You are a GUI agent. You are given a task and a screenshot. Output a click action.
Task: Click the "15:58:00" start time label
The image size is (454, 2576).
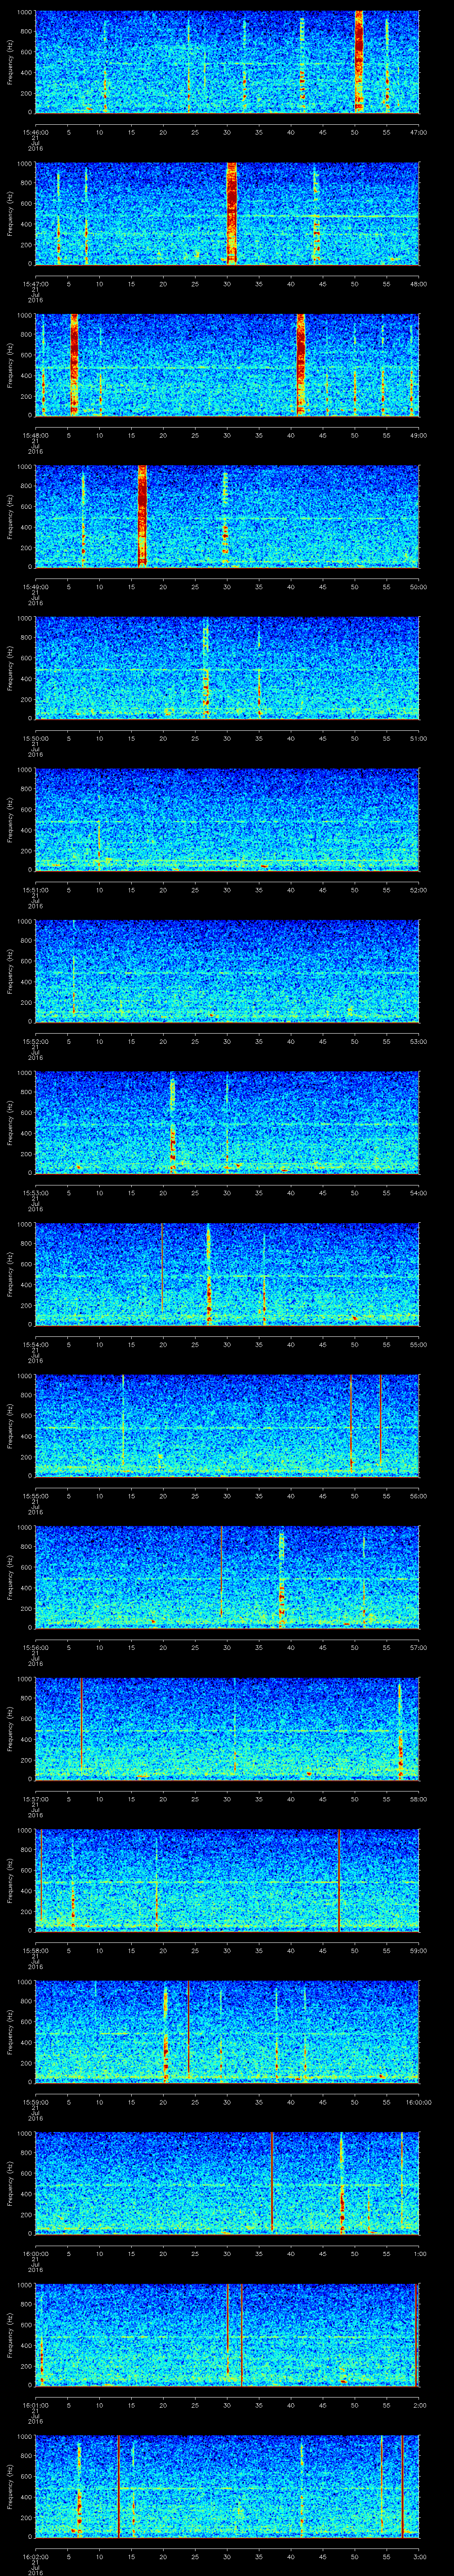pyautogui.click(x=36, y=1950)
